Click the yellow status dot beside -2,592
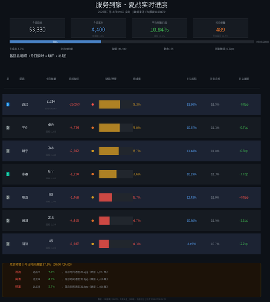This screenshot has width=270, height=302. (x=92, y=151)
